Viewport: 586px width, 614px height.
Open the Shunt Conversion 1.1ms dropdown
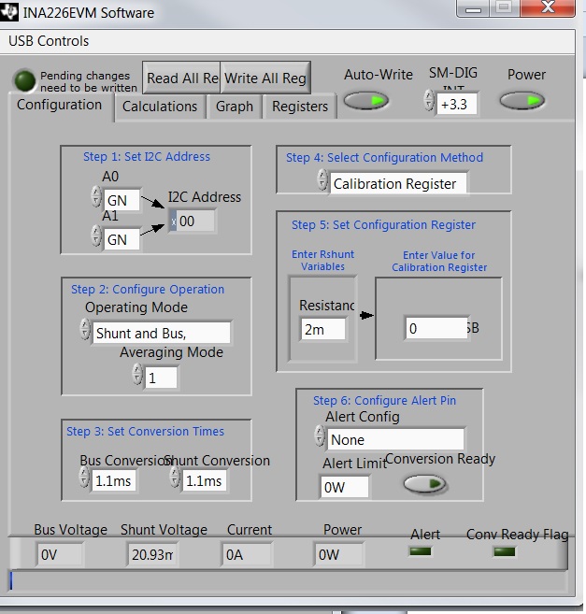coord(205,481)
